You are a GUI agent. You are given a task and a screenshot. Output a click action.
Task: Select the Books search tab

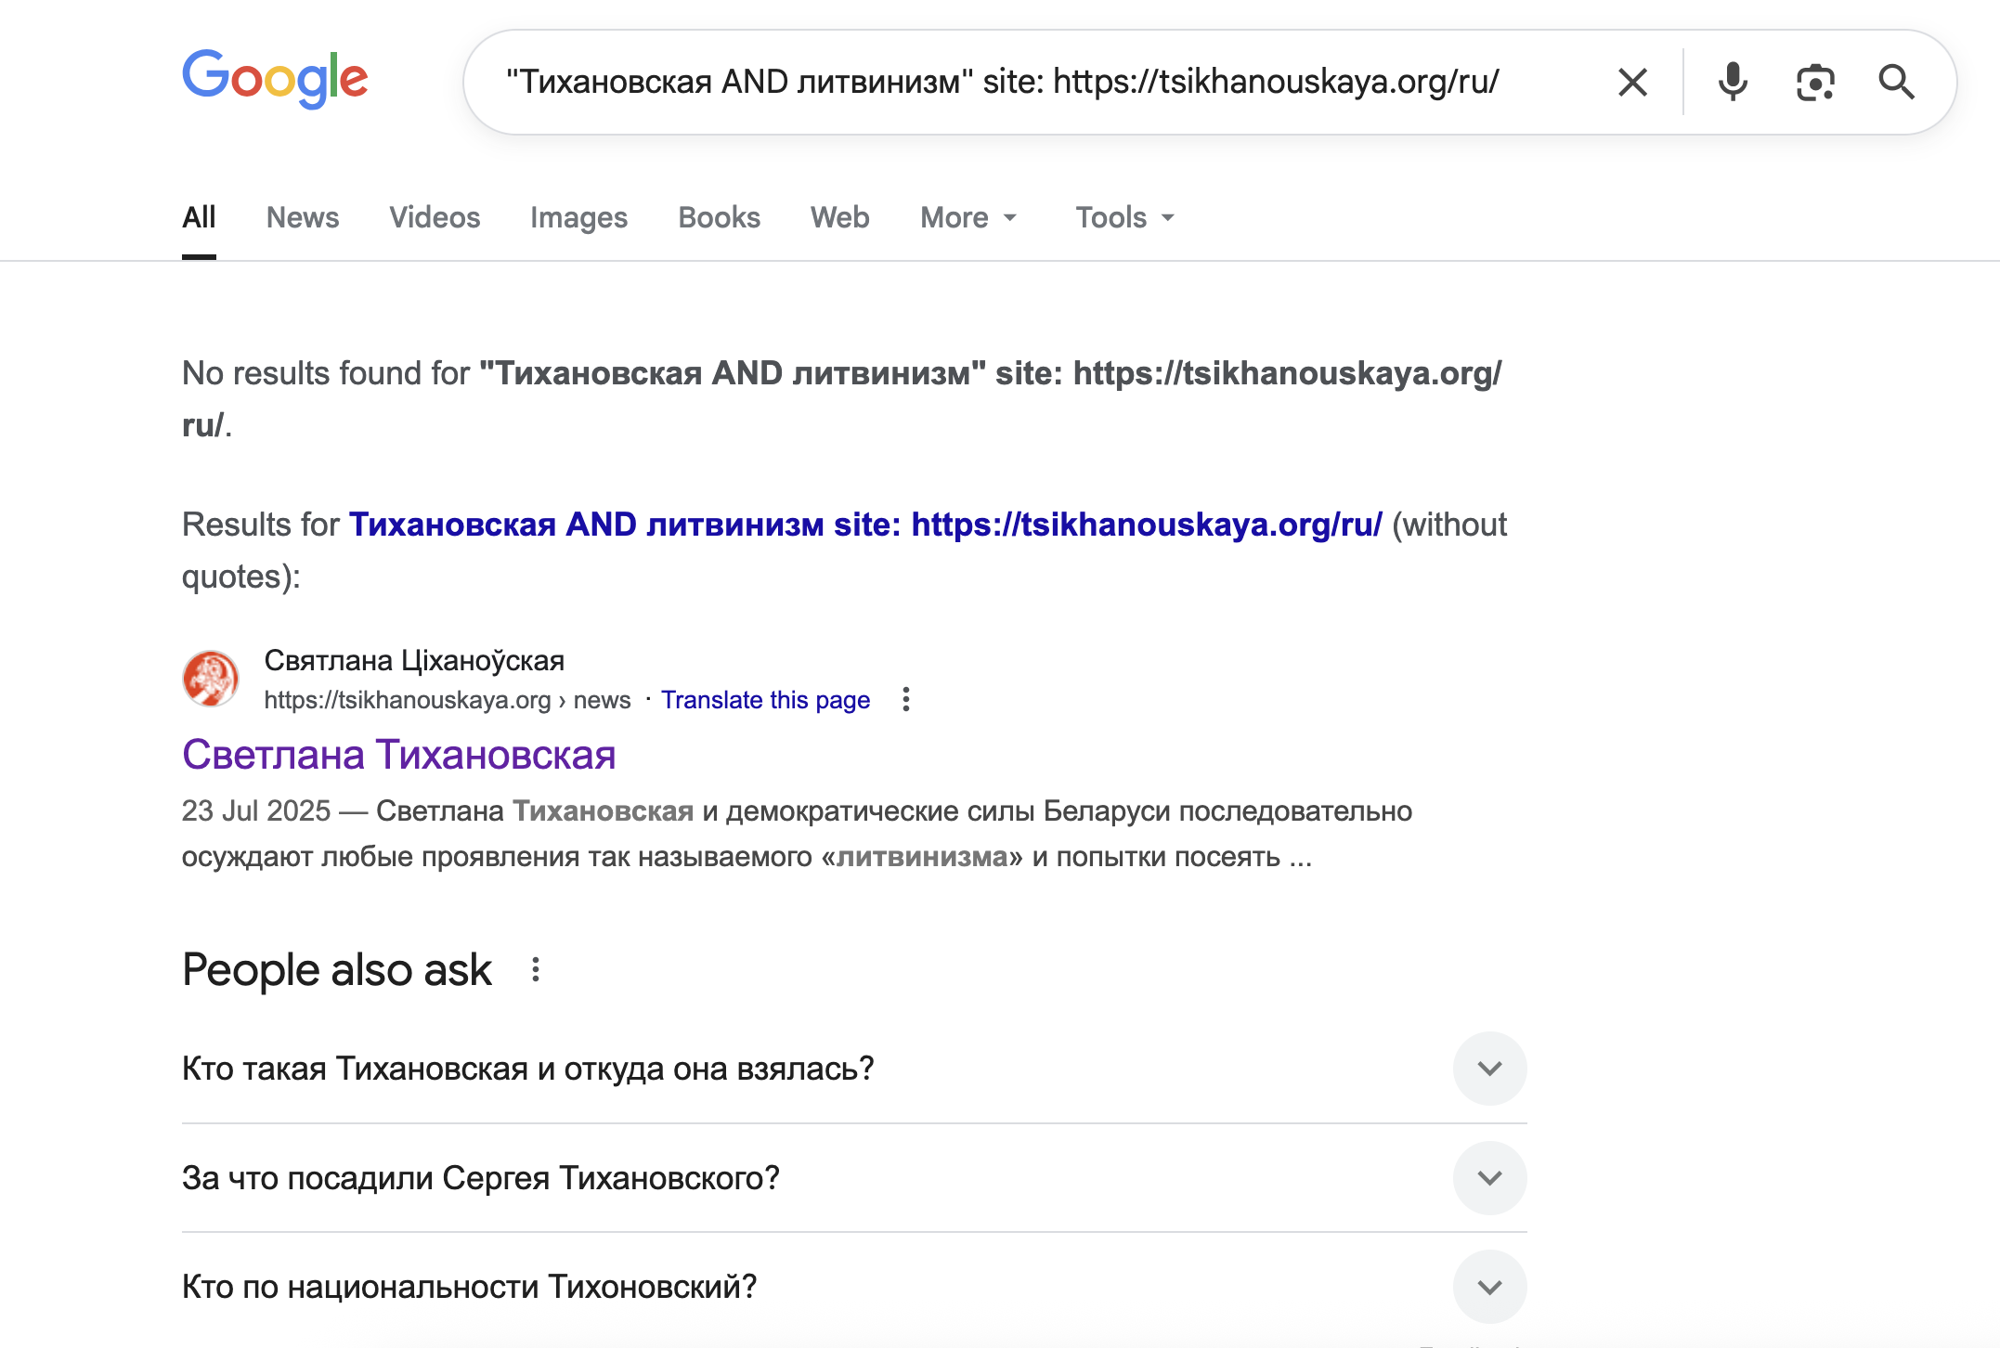tap(718, 217)
